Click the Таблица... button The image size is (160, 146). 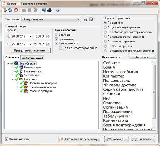(116, 139)
